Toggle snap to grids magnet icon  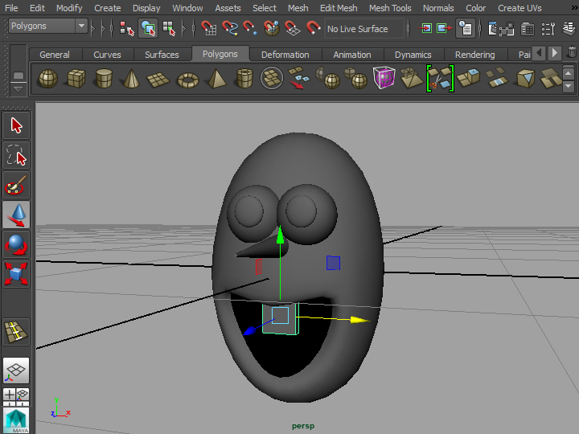click(x=209, y=28)
